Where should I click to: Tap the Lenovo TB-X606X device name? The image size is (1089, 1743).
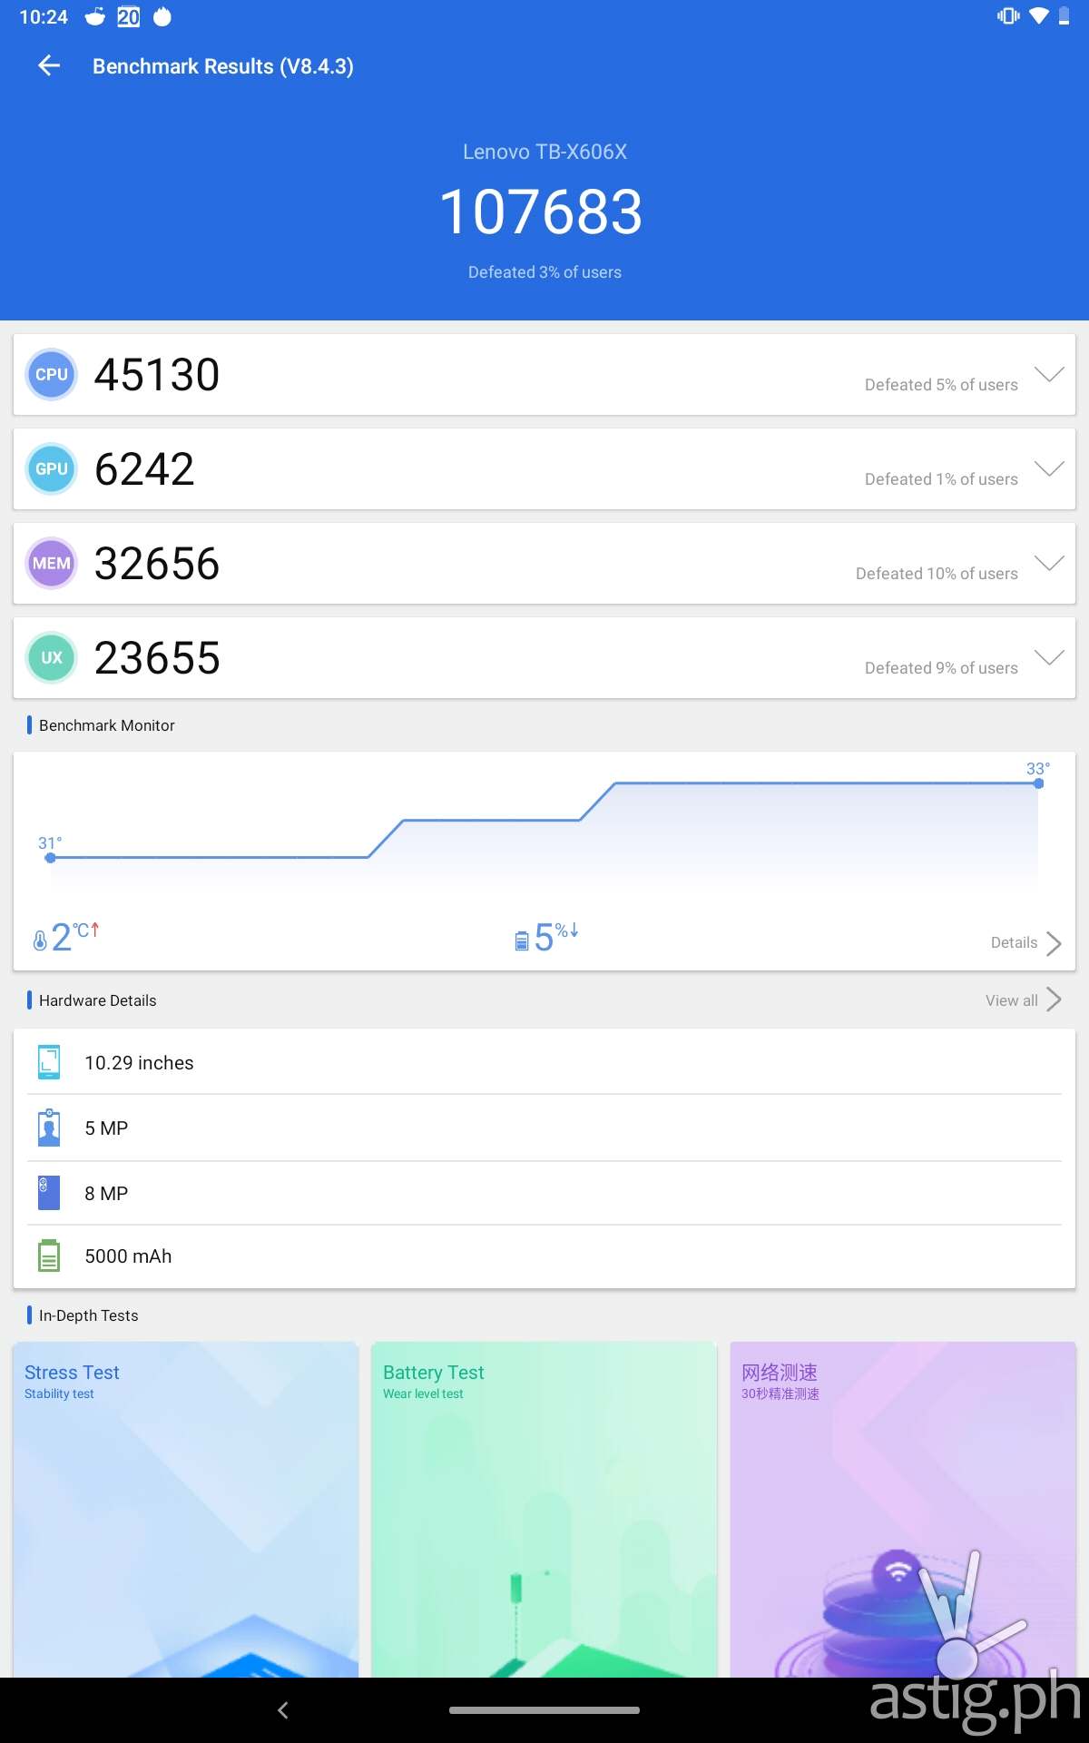click(x=544, y=152)
